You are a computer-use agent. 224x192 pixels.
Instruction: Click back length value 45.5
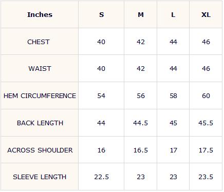[x=206, y=123]
